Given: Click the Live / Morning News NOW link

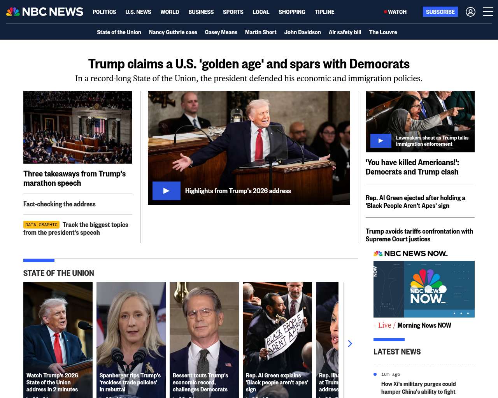Looking at the screenshot, I should coord(415,325).
